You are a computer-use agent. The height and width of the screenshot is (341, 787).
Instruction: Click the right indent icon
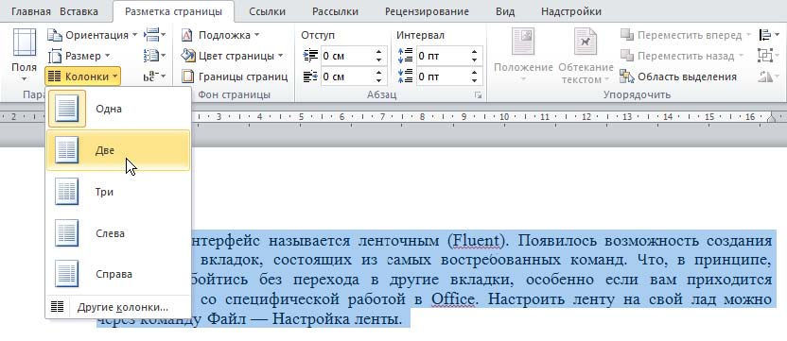310,77
